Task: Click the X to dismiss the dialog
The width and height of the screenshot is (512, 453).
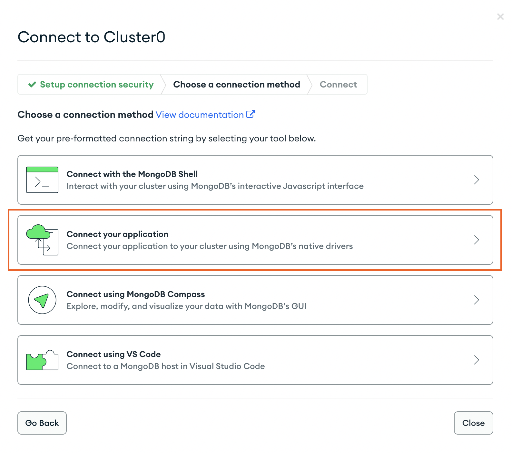Action: coord(500,16)
